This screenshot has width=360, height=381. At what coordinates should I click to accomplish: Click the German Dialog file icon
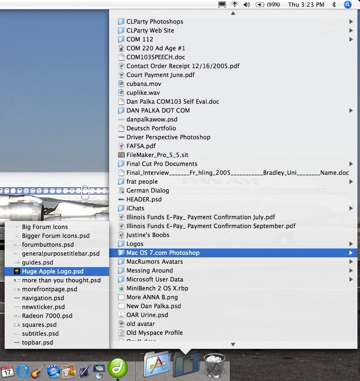coord(121,190)
